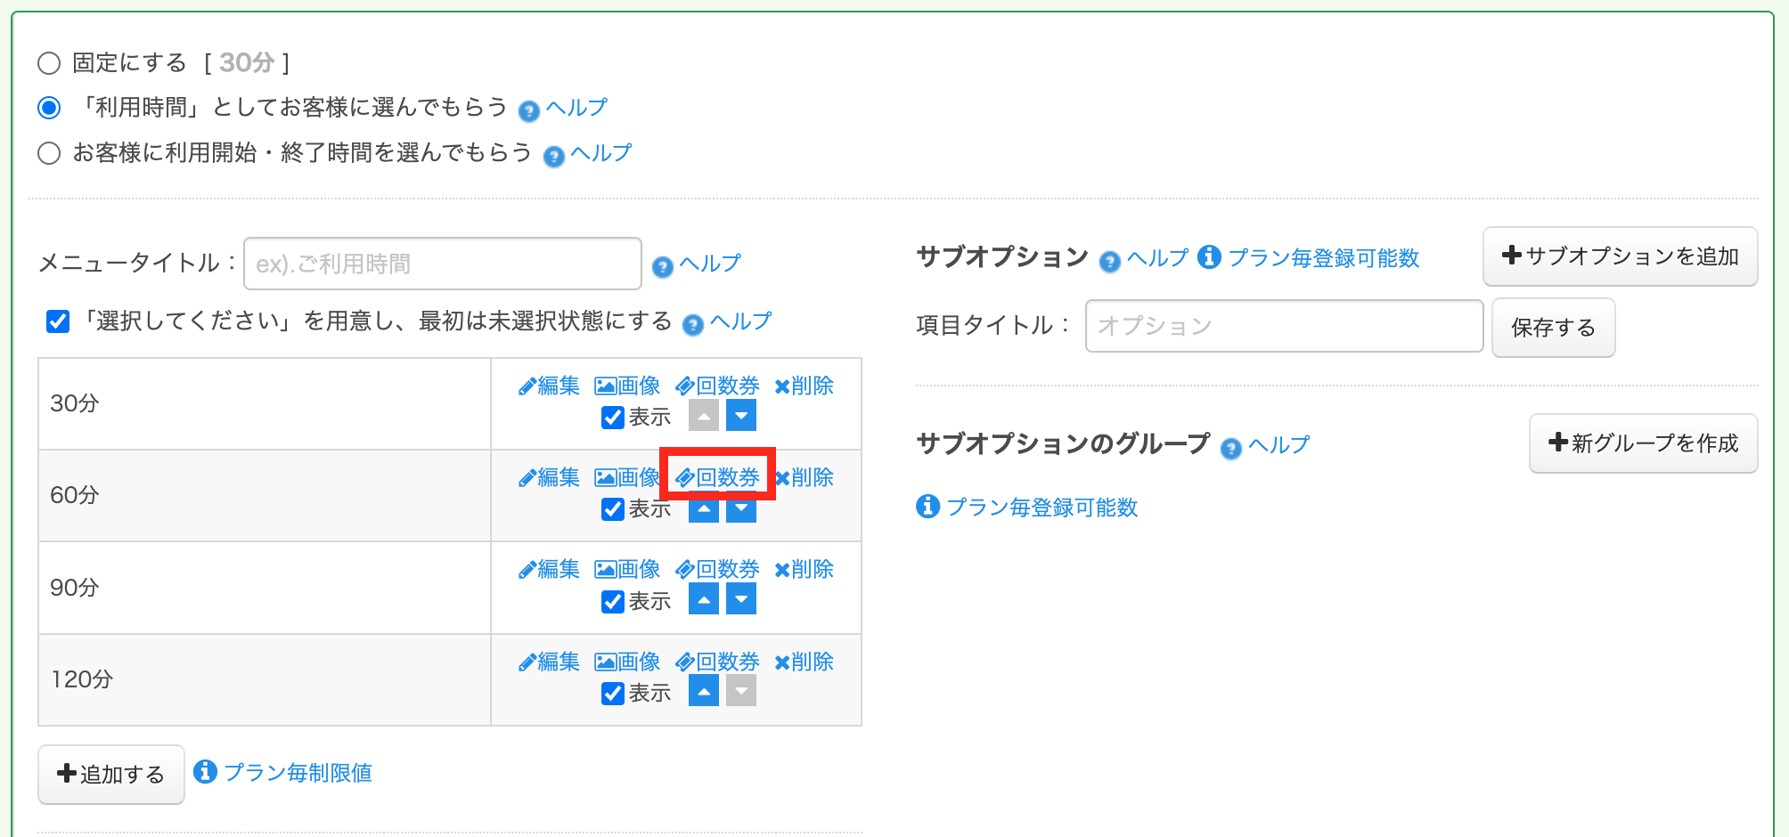This screenshot has height=837, width=1789.
Task: Select the 固定にする radio option
Action: point(49,63)
